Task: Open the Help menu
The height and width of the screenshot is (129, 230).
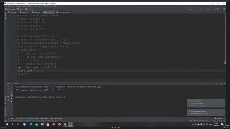Action: 55,6
